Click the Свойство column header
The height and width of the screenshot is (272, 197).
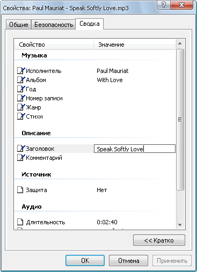(54, 45)
